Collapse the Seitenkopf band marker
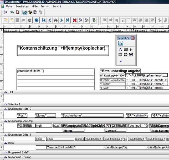Screen dimensions: 169x160 coord(5,104)
